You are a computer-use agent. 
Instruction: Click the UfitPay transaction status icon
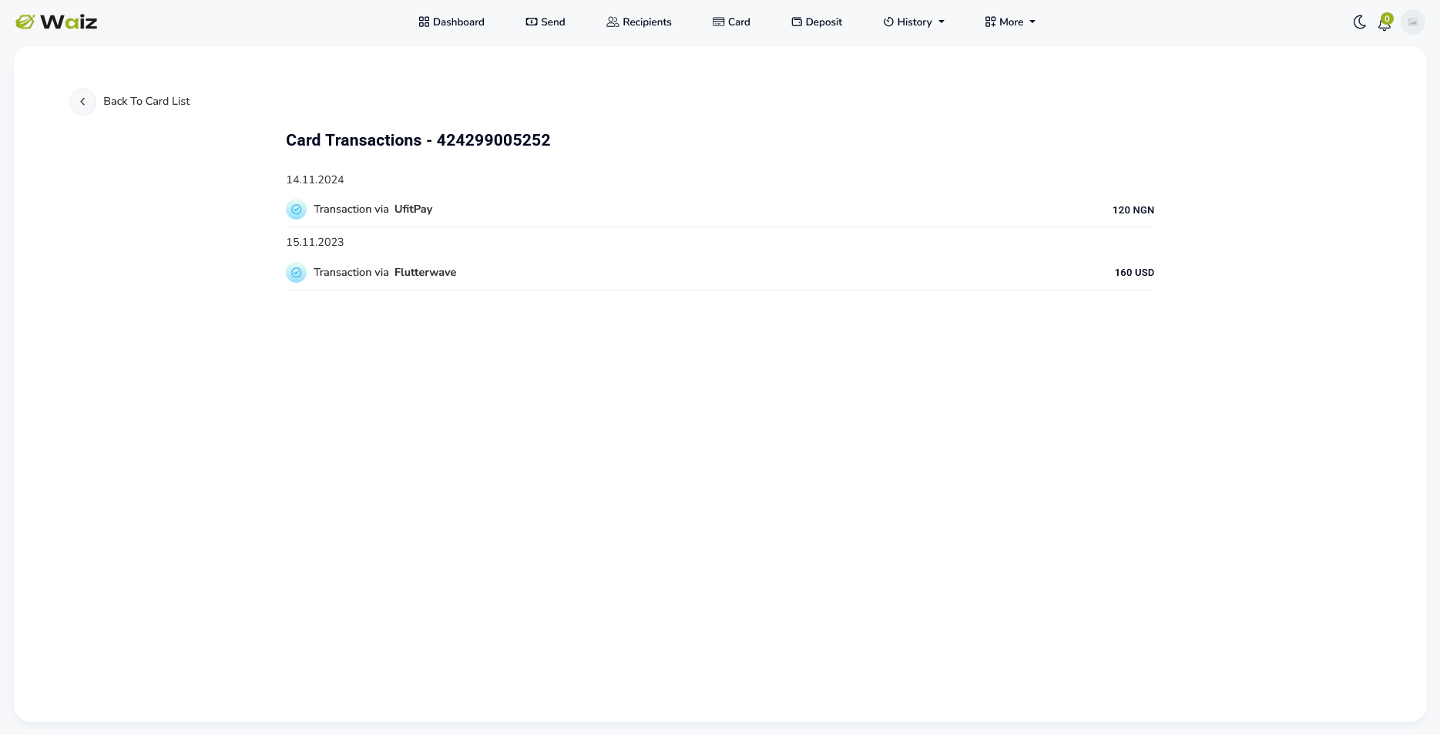(296, 210)
